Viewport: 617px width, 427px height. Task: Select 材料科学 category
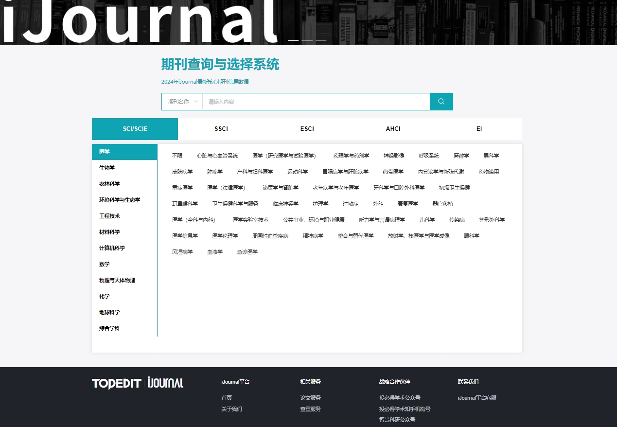pyautogui.click(x=124, y=232)
